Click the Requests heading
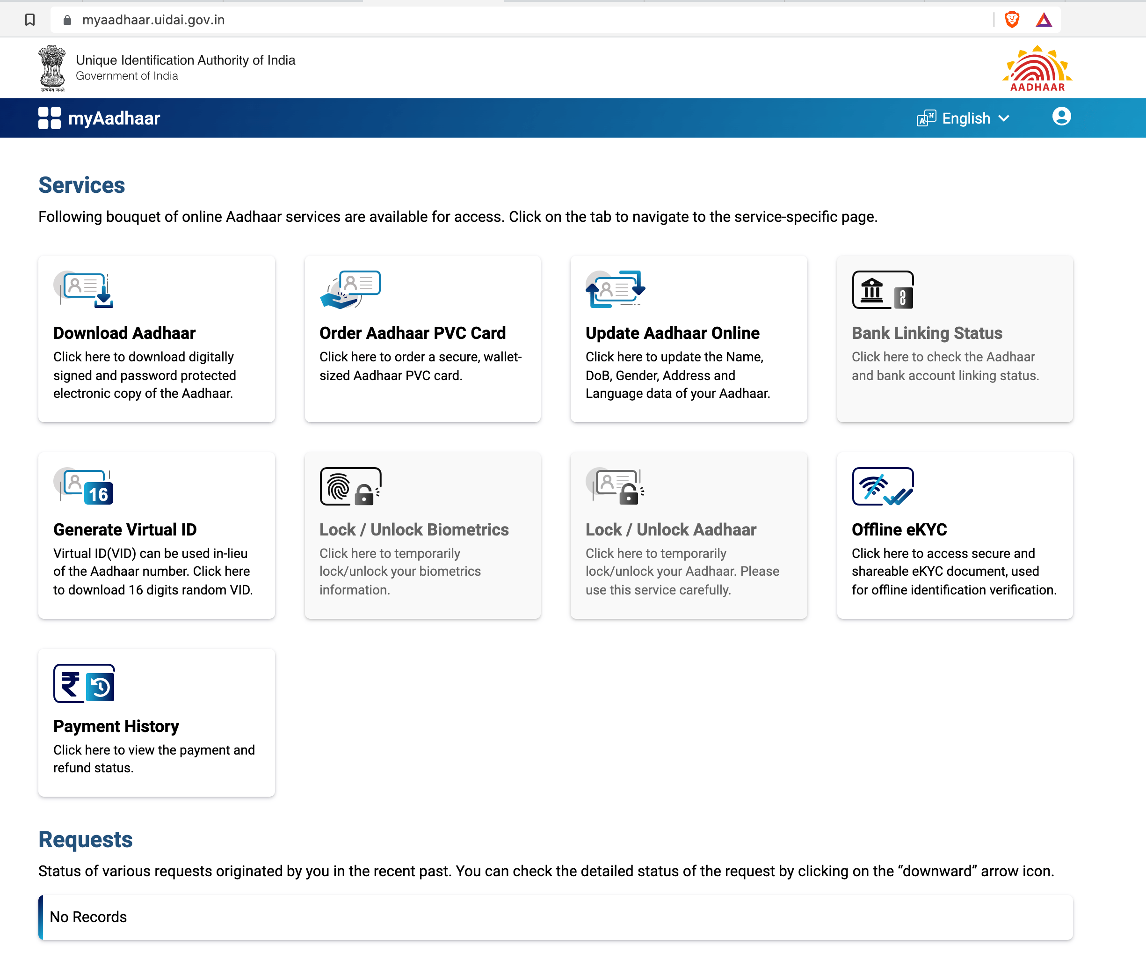 point(86,840)
